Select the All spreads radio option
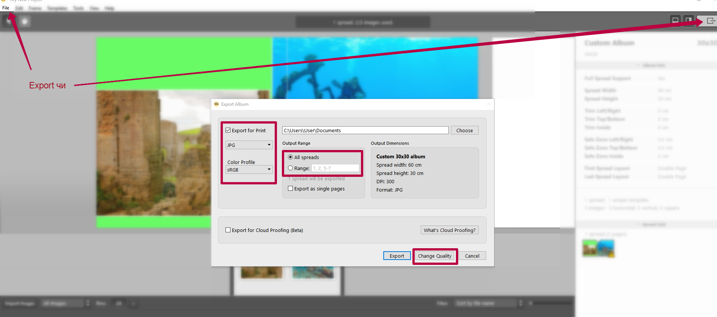Screen dimensions: 717x317 click(291, 157)
